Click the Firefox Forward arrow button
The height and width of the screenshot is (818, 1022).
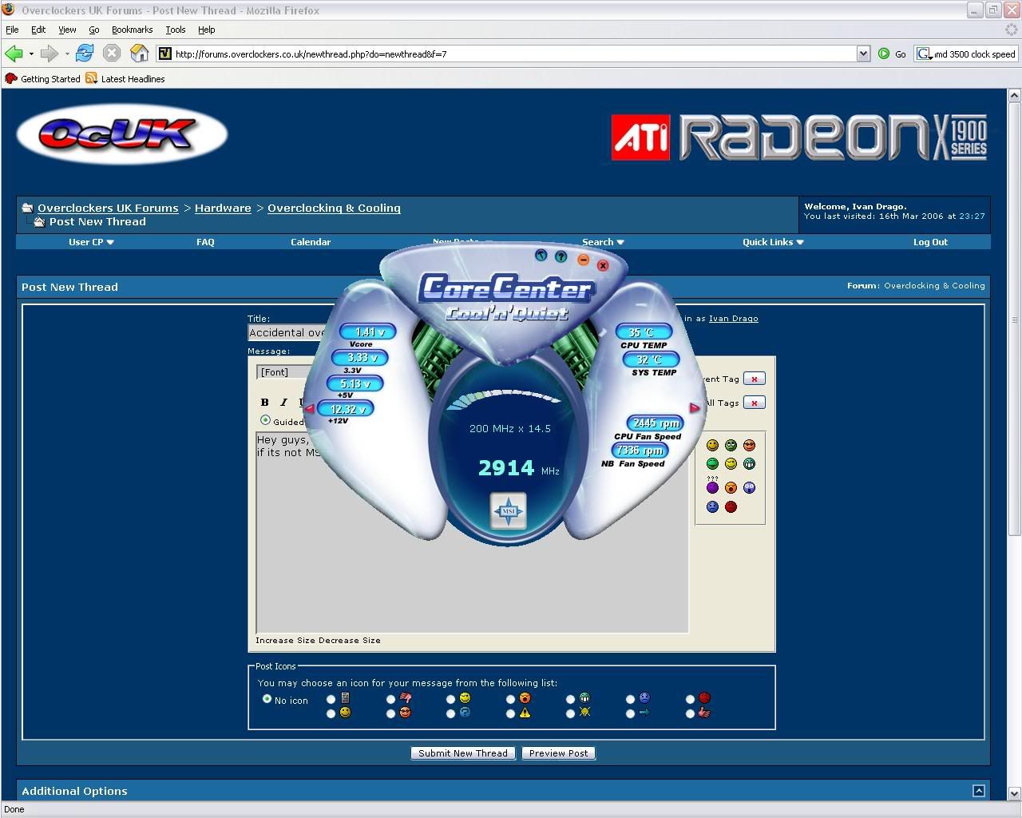pyautogui.click(x=49, y=54)
